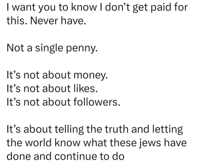Screen dimensions: 203x164
Task: Select the word "money" in the post text
Action: click(x=91, y=75)
